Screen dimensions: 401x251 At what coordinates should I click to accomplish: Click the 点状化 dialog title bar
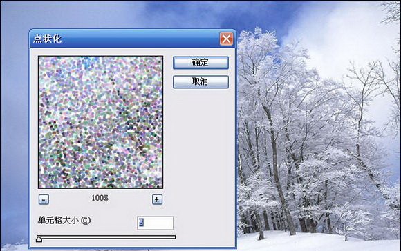[133, 39]
